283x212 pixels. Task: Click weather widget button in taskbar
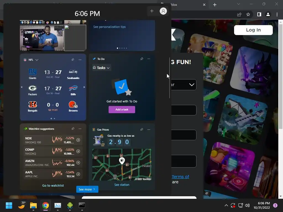tap(22, 205)
